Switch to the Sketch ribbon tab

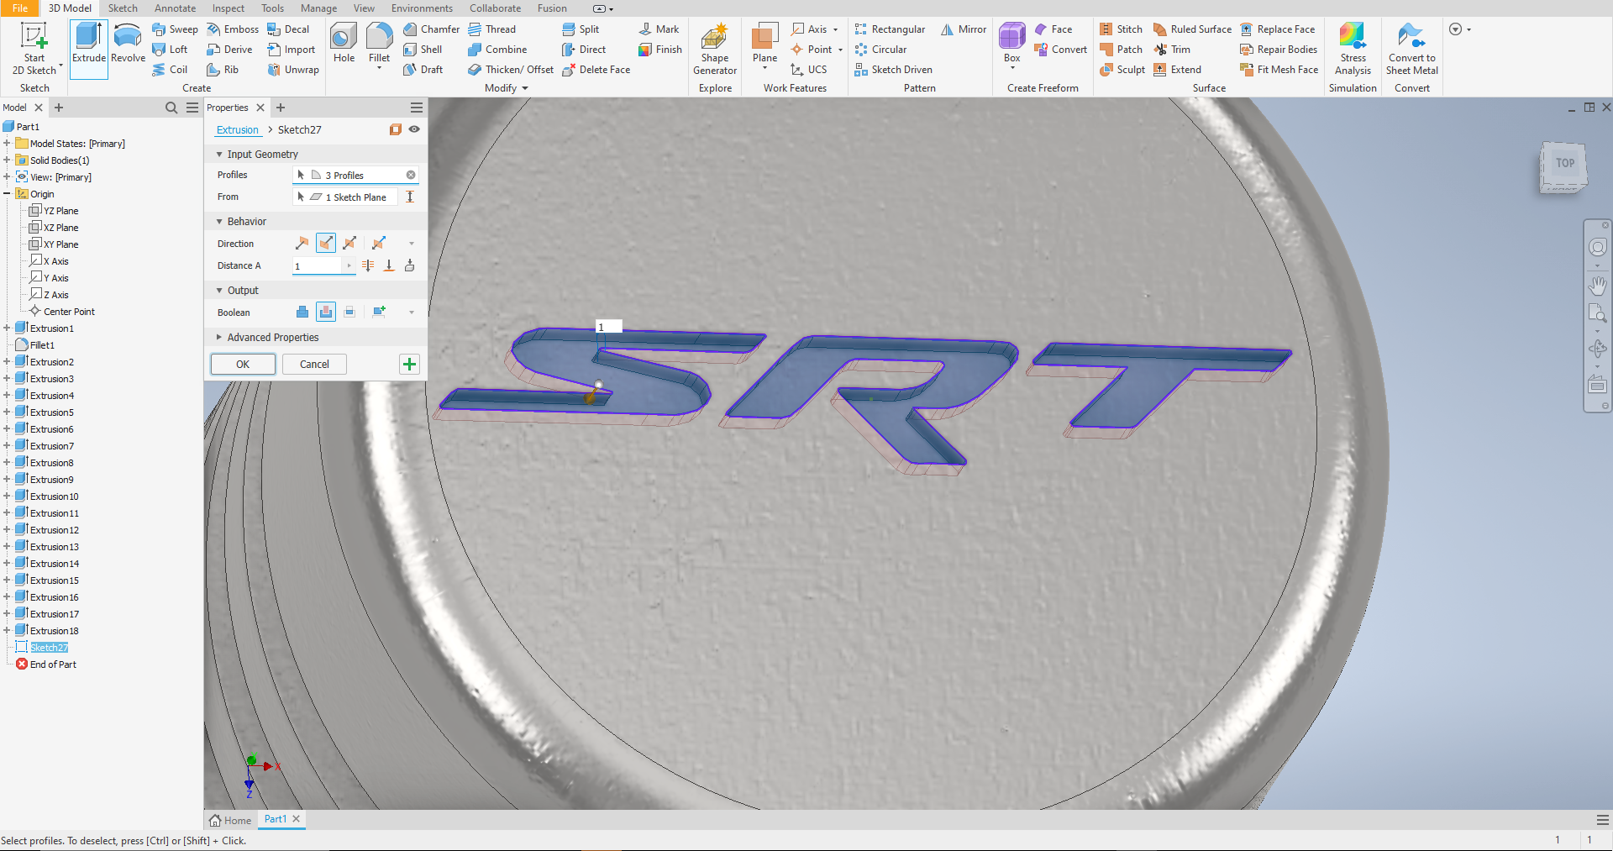123,8
